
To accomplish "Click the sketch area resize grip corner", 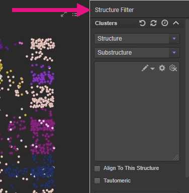I will (x=176, y=157).
